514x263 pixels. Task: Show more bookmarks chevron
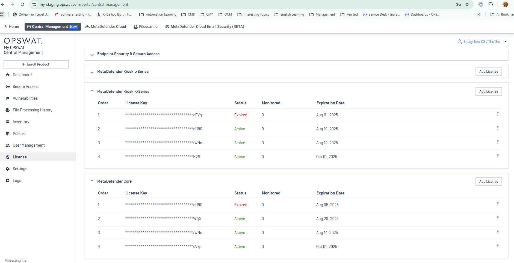tap(479, 14)
